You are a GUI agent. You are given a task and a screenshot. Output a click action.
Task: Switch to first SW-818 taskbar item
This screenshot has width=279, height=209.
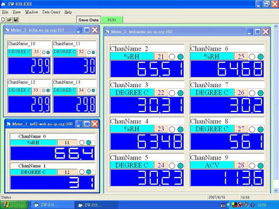(52, 205)
